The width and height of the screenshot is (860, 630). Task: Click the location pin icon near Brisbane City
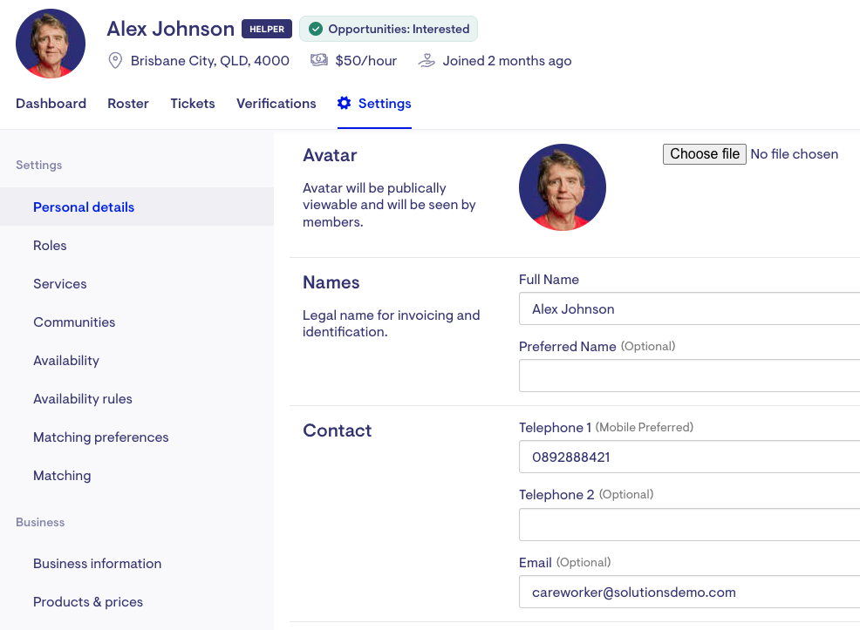[115, 60]
